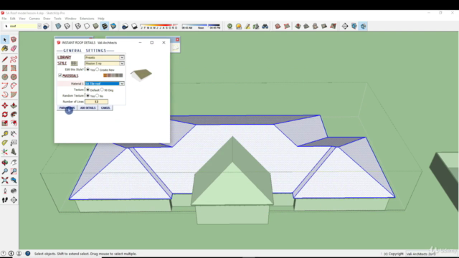Viewport: 459px width, 258px height.
Task: Open the Edit menu
Action: 13,19
